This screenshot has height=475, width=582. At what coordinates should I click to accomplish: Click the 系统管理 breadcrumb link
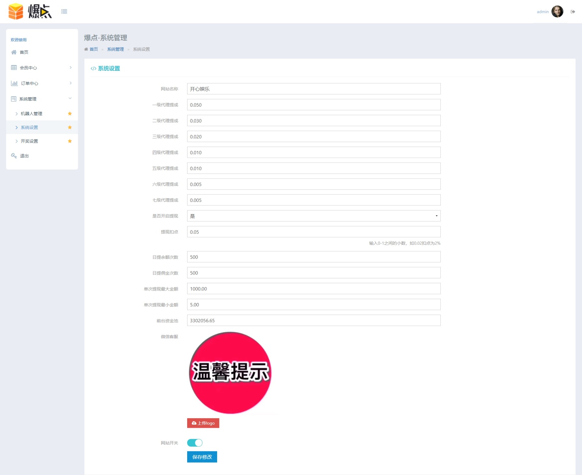point(116,49)
